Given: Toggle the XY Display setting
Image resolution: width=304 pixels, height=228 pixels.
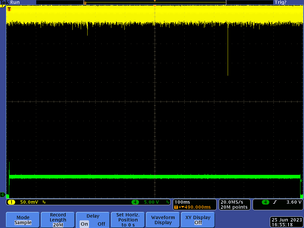Looking at the screenshot, I should [198, 220].
